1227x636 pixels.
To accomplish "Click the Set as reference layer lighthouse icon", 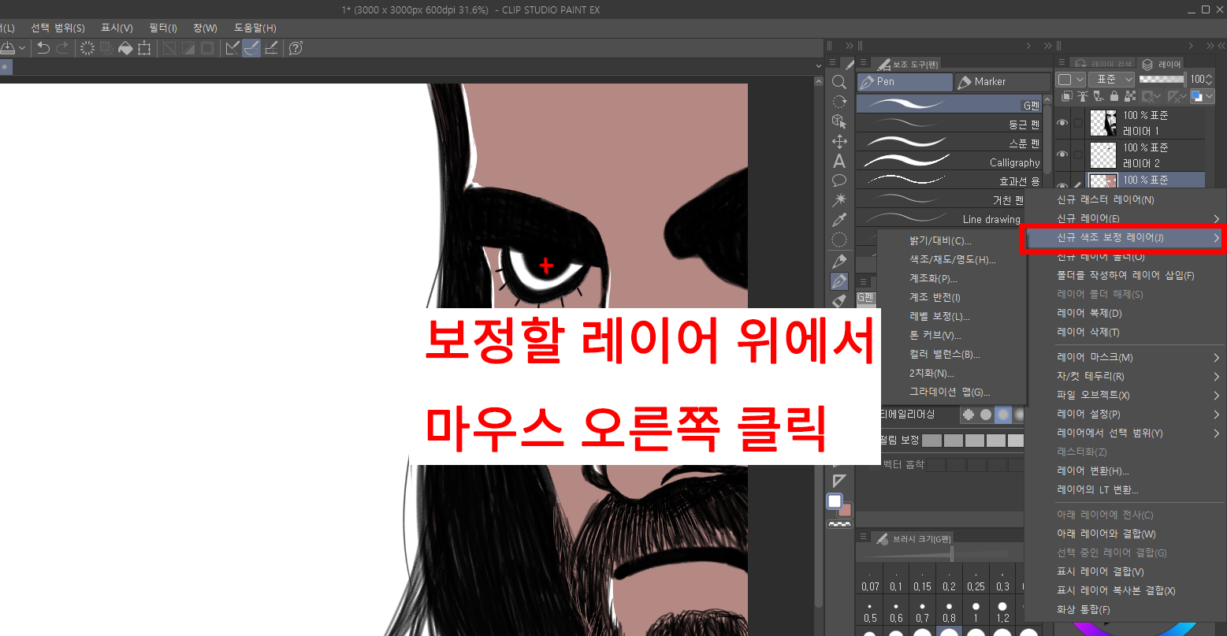I will click(x=1083, y=96).
